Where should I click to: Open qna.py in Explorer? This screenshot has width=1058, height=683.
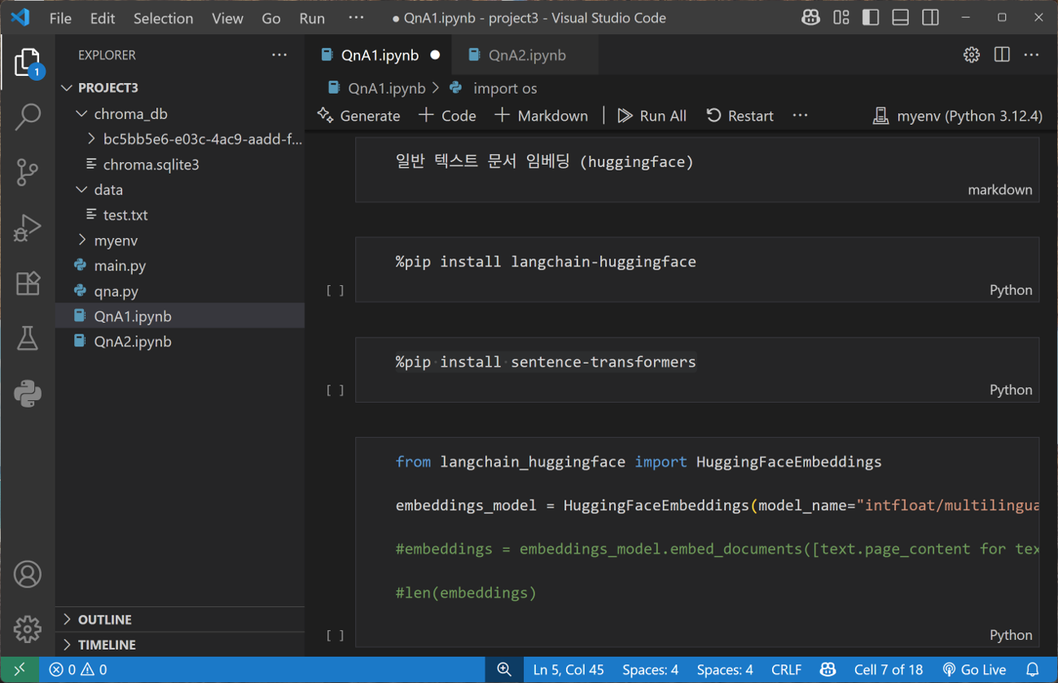click(x=180, y=290)
